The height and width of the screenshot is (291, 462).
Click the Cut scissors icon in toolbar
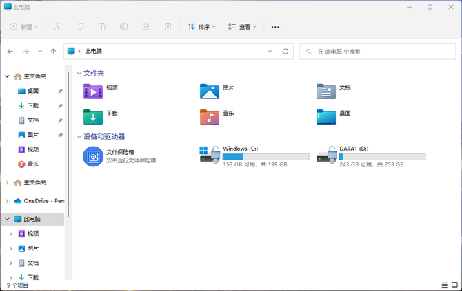[x=58, y=27]
